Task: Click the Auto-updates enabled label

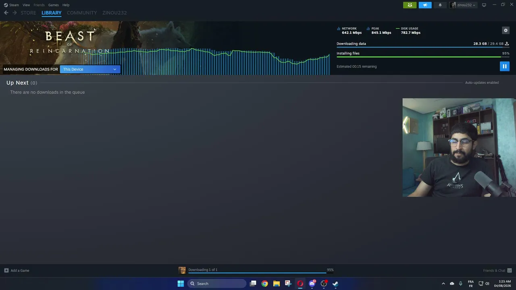Action: [482, 83]
